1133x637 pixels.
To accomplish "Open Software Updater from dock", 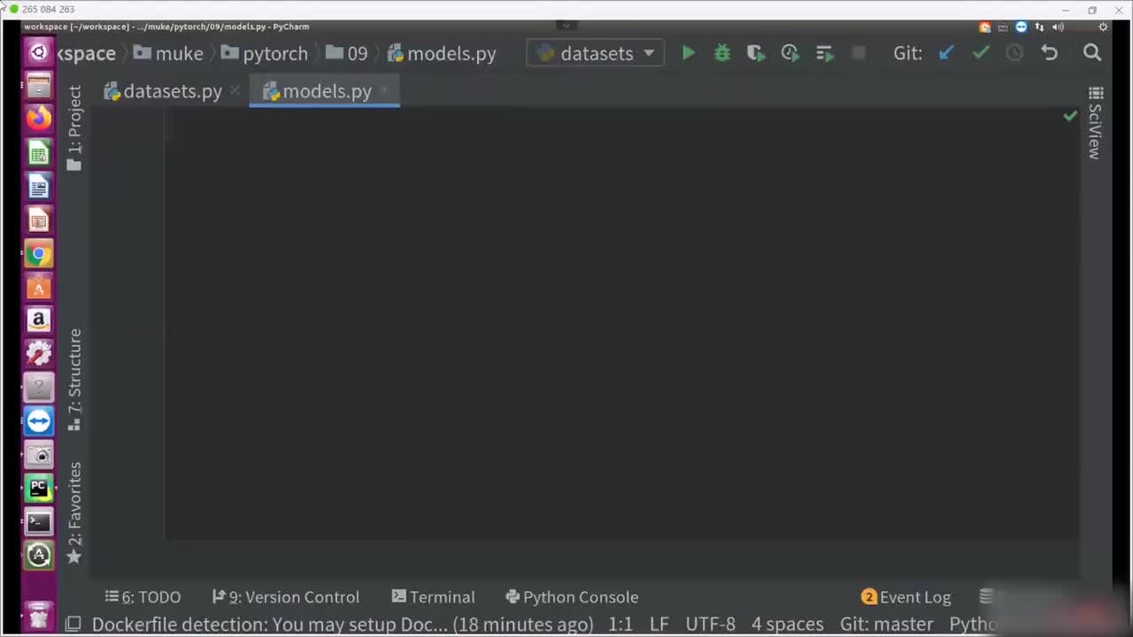I will click(38, 555).
